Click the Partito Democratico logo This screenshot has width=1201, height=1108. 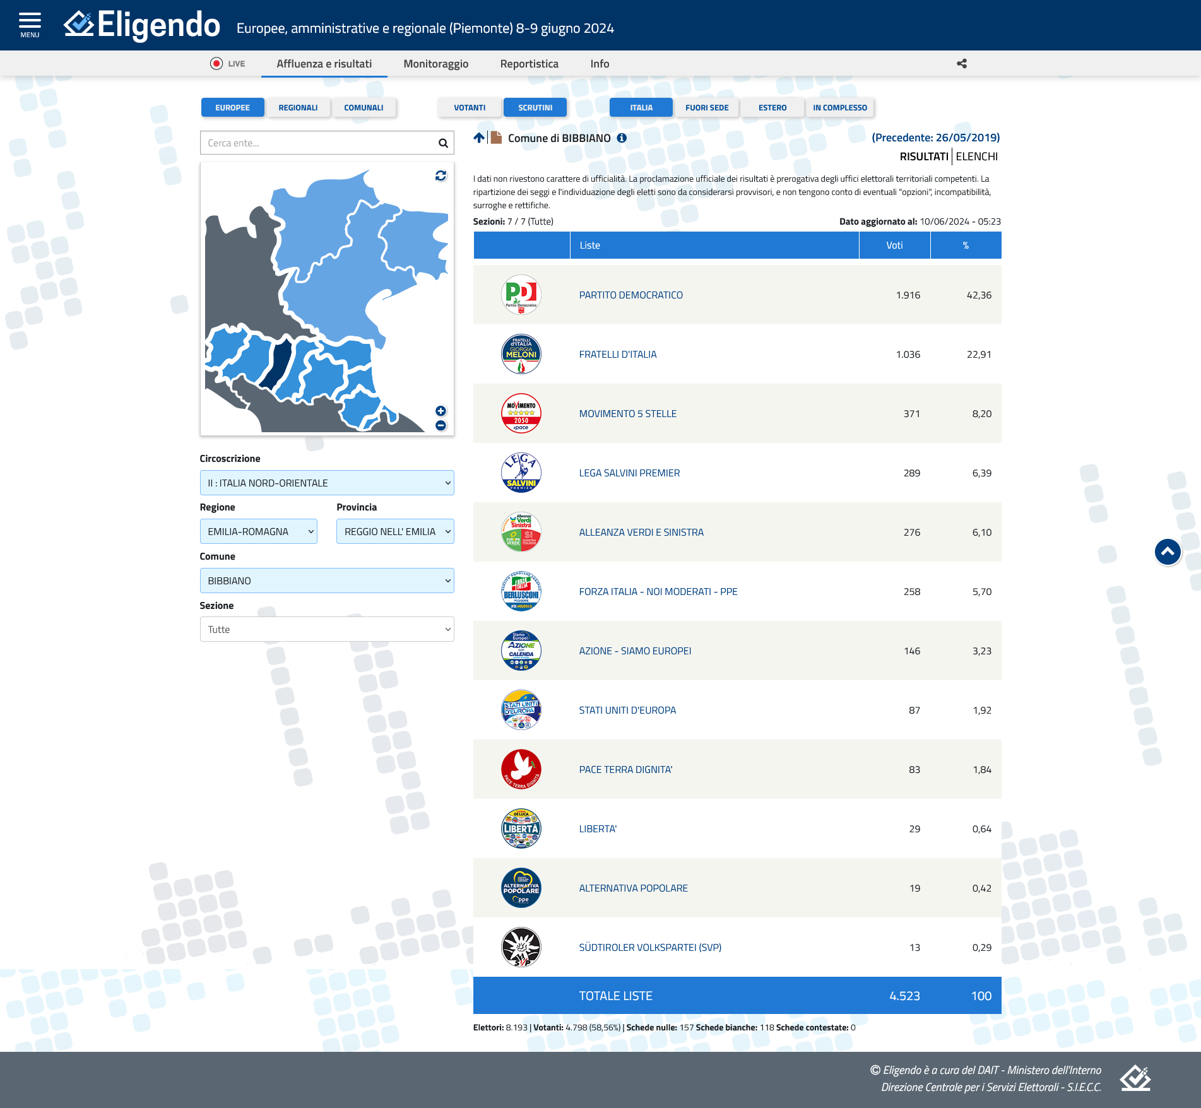(x=521, y=295)
